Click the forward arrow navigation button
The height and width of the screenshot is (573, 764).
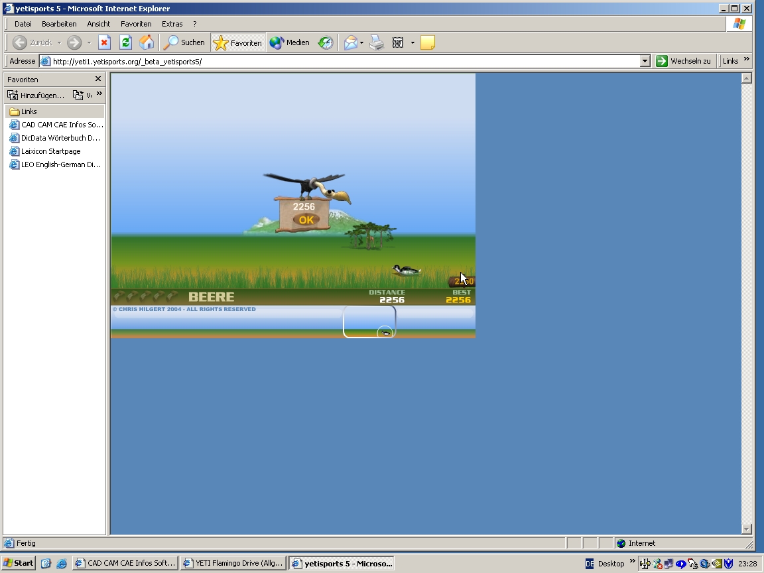coord(74,43)
